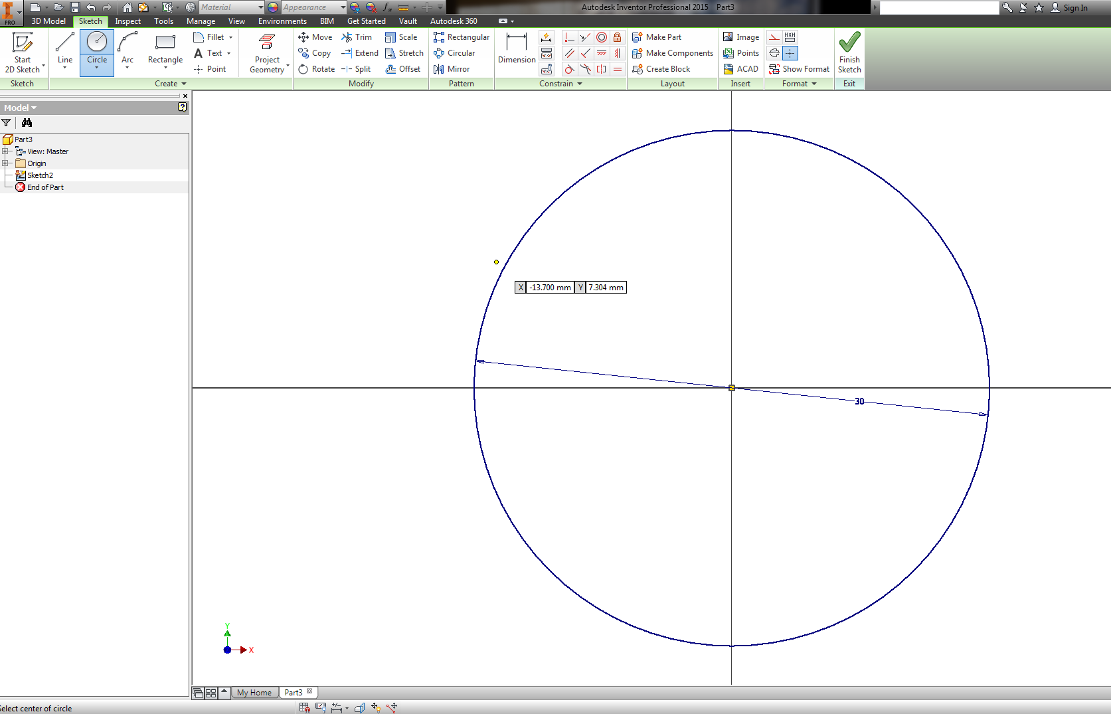Click Make Components button
This screenshot has height=714, width=1111.
(673, 53)
